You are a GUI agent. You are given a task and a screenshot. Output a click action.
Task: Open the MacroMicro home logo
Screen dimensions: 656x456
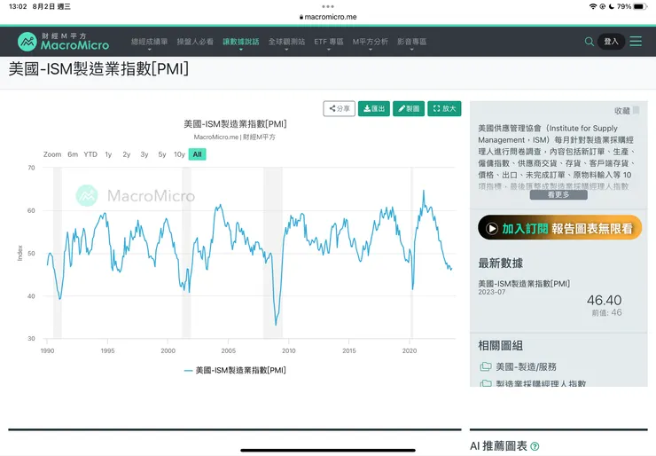click(x=64, y=42)
